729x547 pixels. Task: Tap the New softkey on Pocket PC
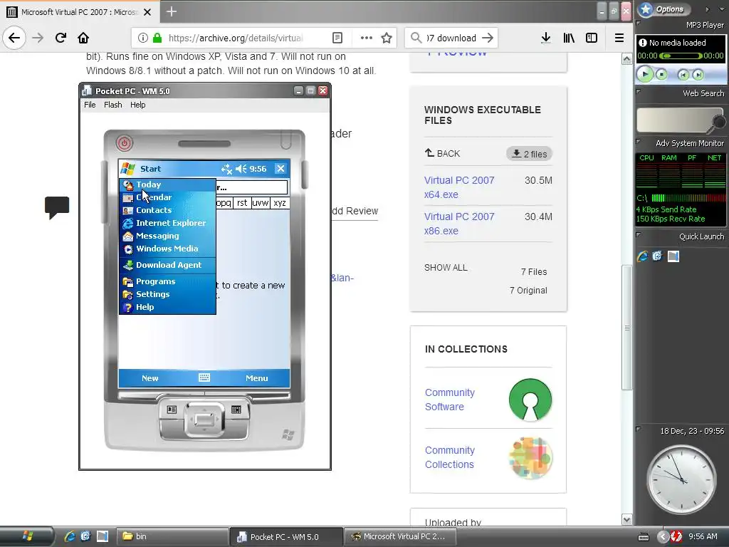[150, 378]
